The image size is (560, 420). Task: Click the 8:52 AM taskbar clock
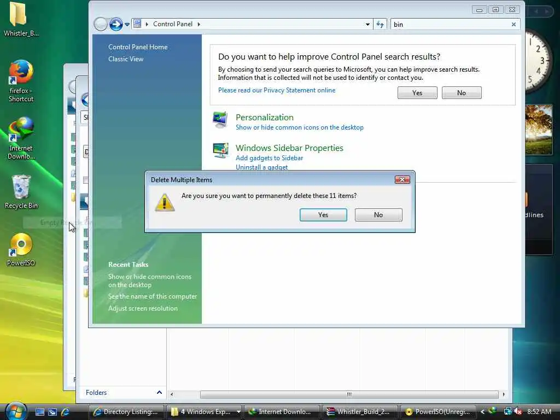pyautogui.click(x=539, y=411)
